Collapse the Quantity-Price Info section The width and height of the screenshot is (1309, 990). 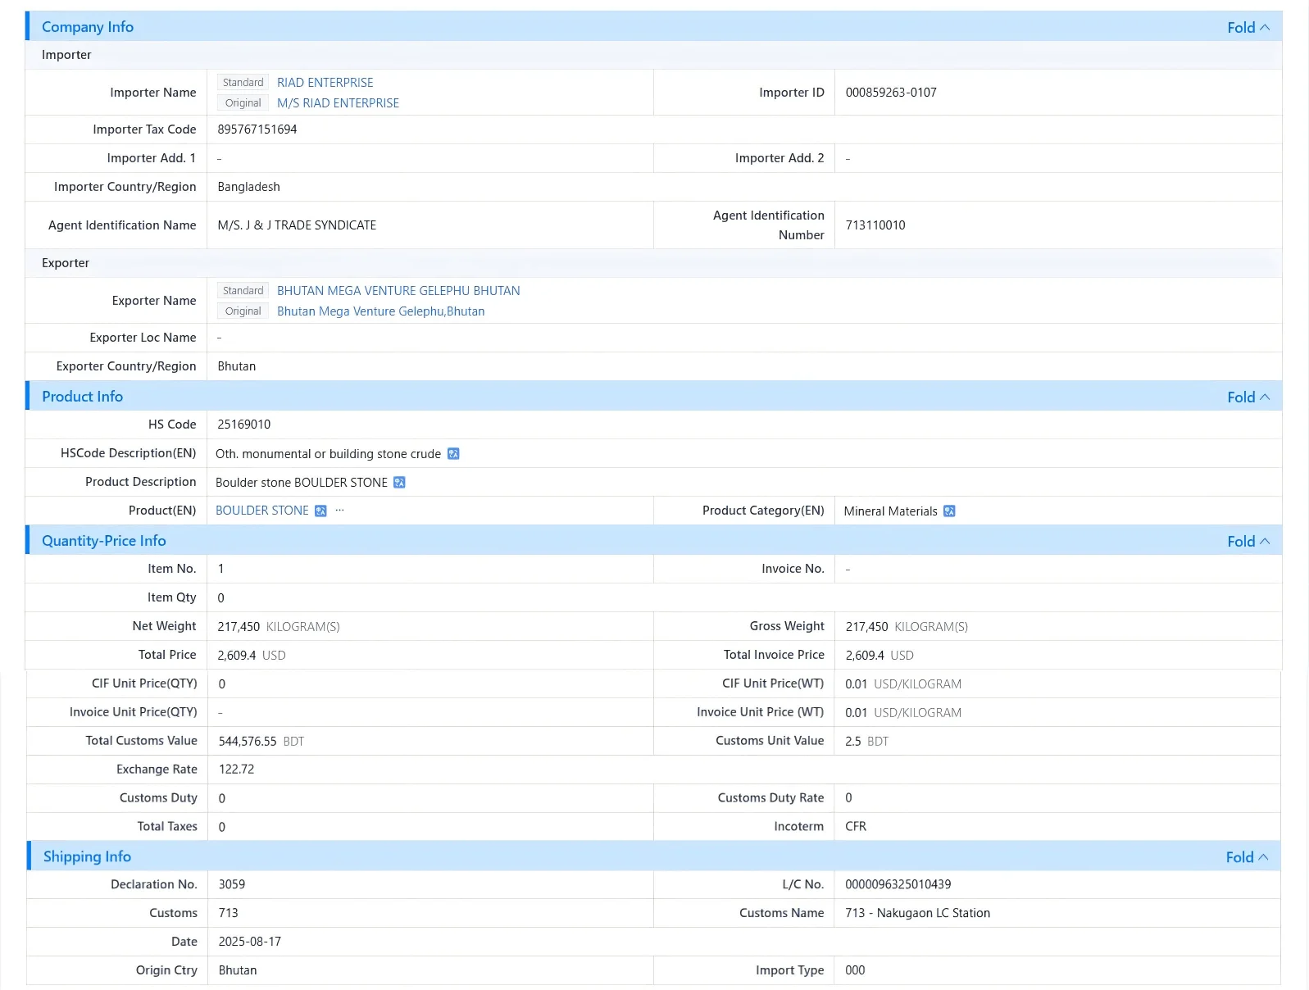pos(1248,541)
